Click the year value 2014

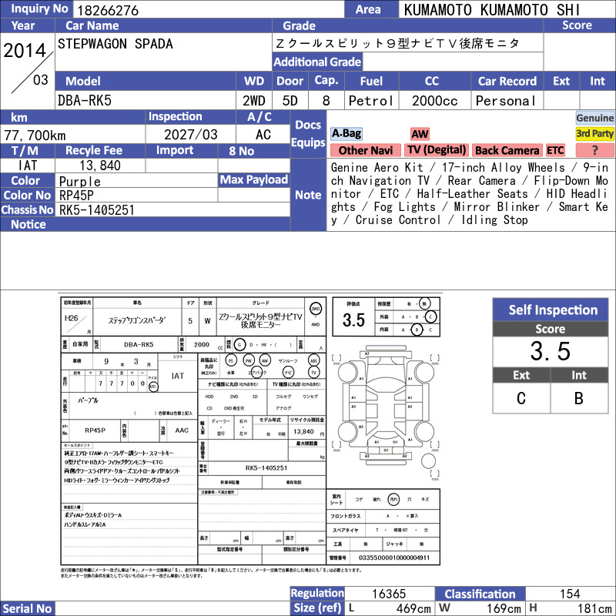(x=25, y=51)
